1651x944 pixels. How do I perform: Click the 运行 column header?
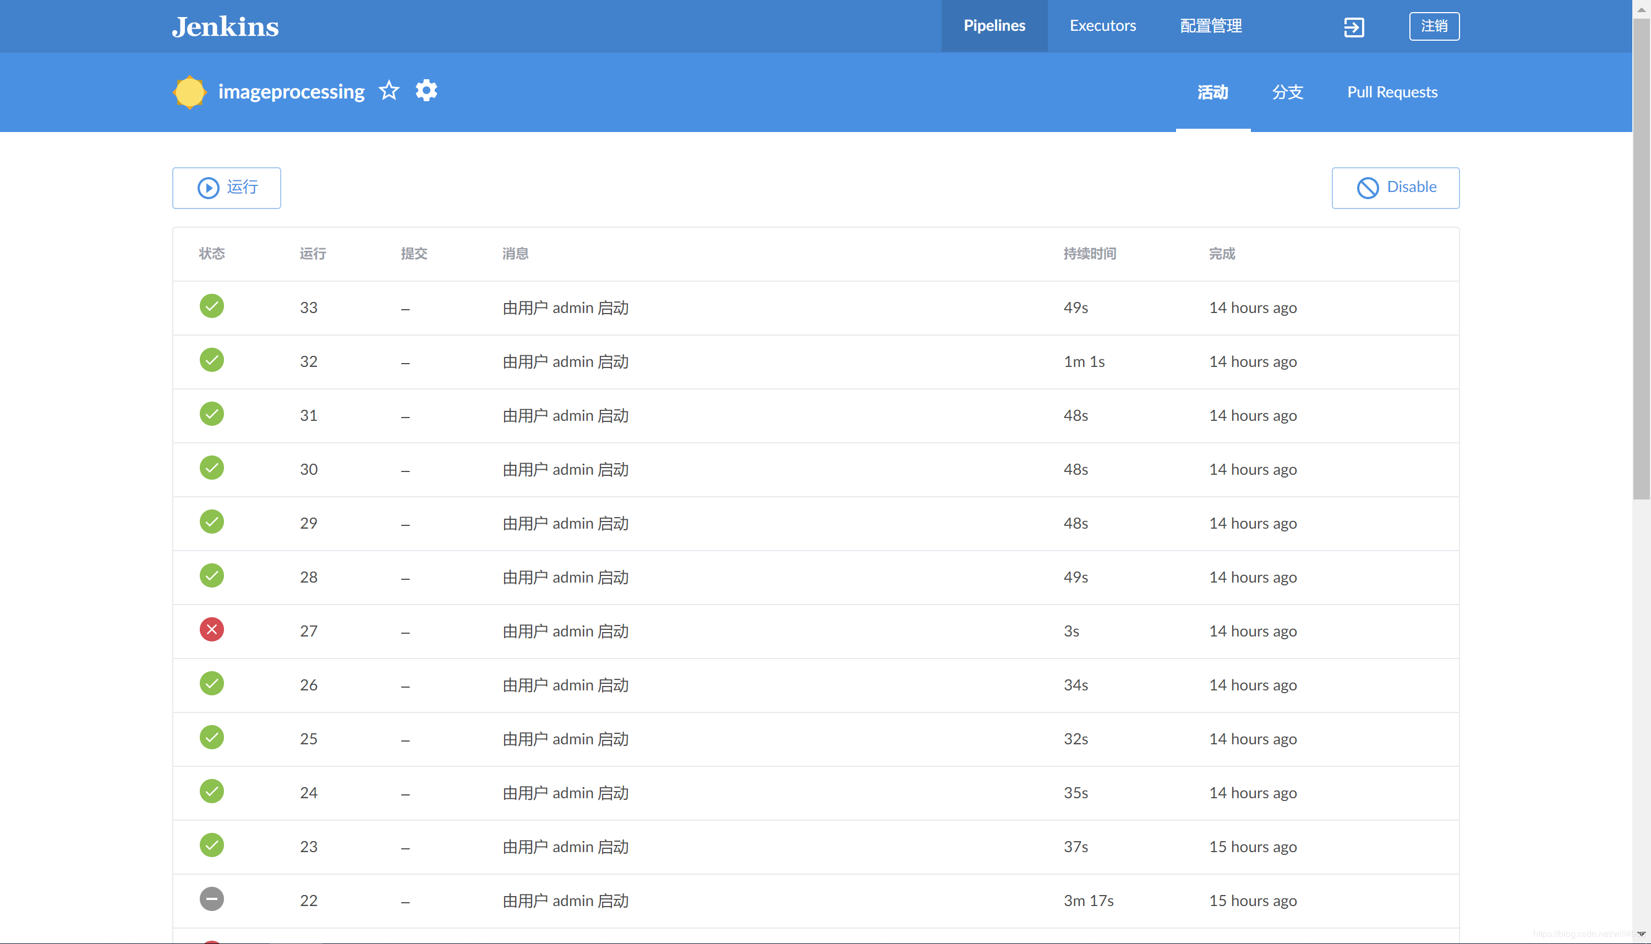[x=313, y=254]
